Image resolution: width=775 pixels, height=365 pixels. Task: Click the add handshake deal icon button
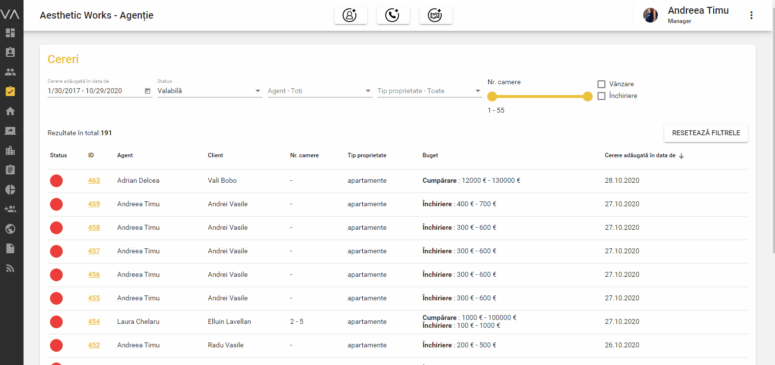point(435,15)
